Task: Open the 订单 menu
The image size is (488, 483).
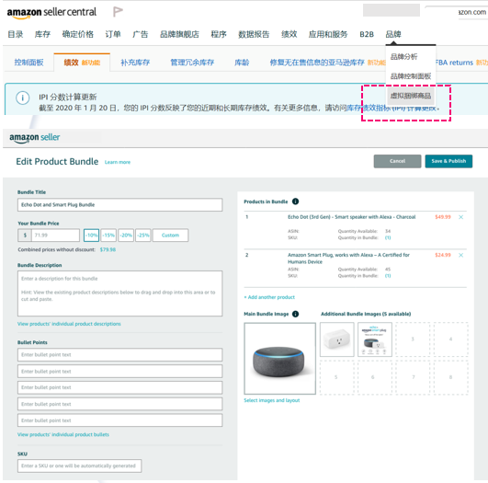Action: (113, 34)
